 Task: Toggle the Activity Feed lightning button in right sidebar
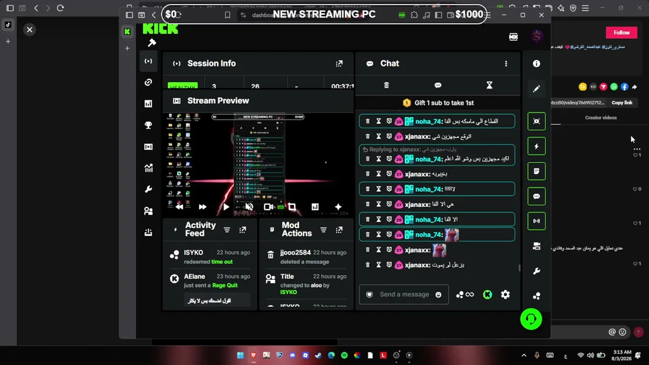pos(536,147)
